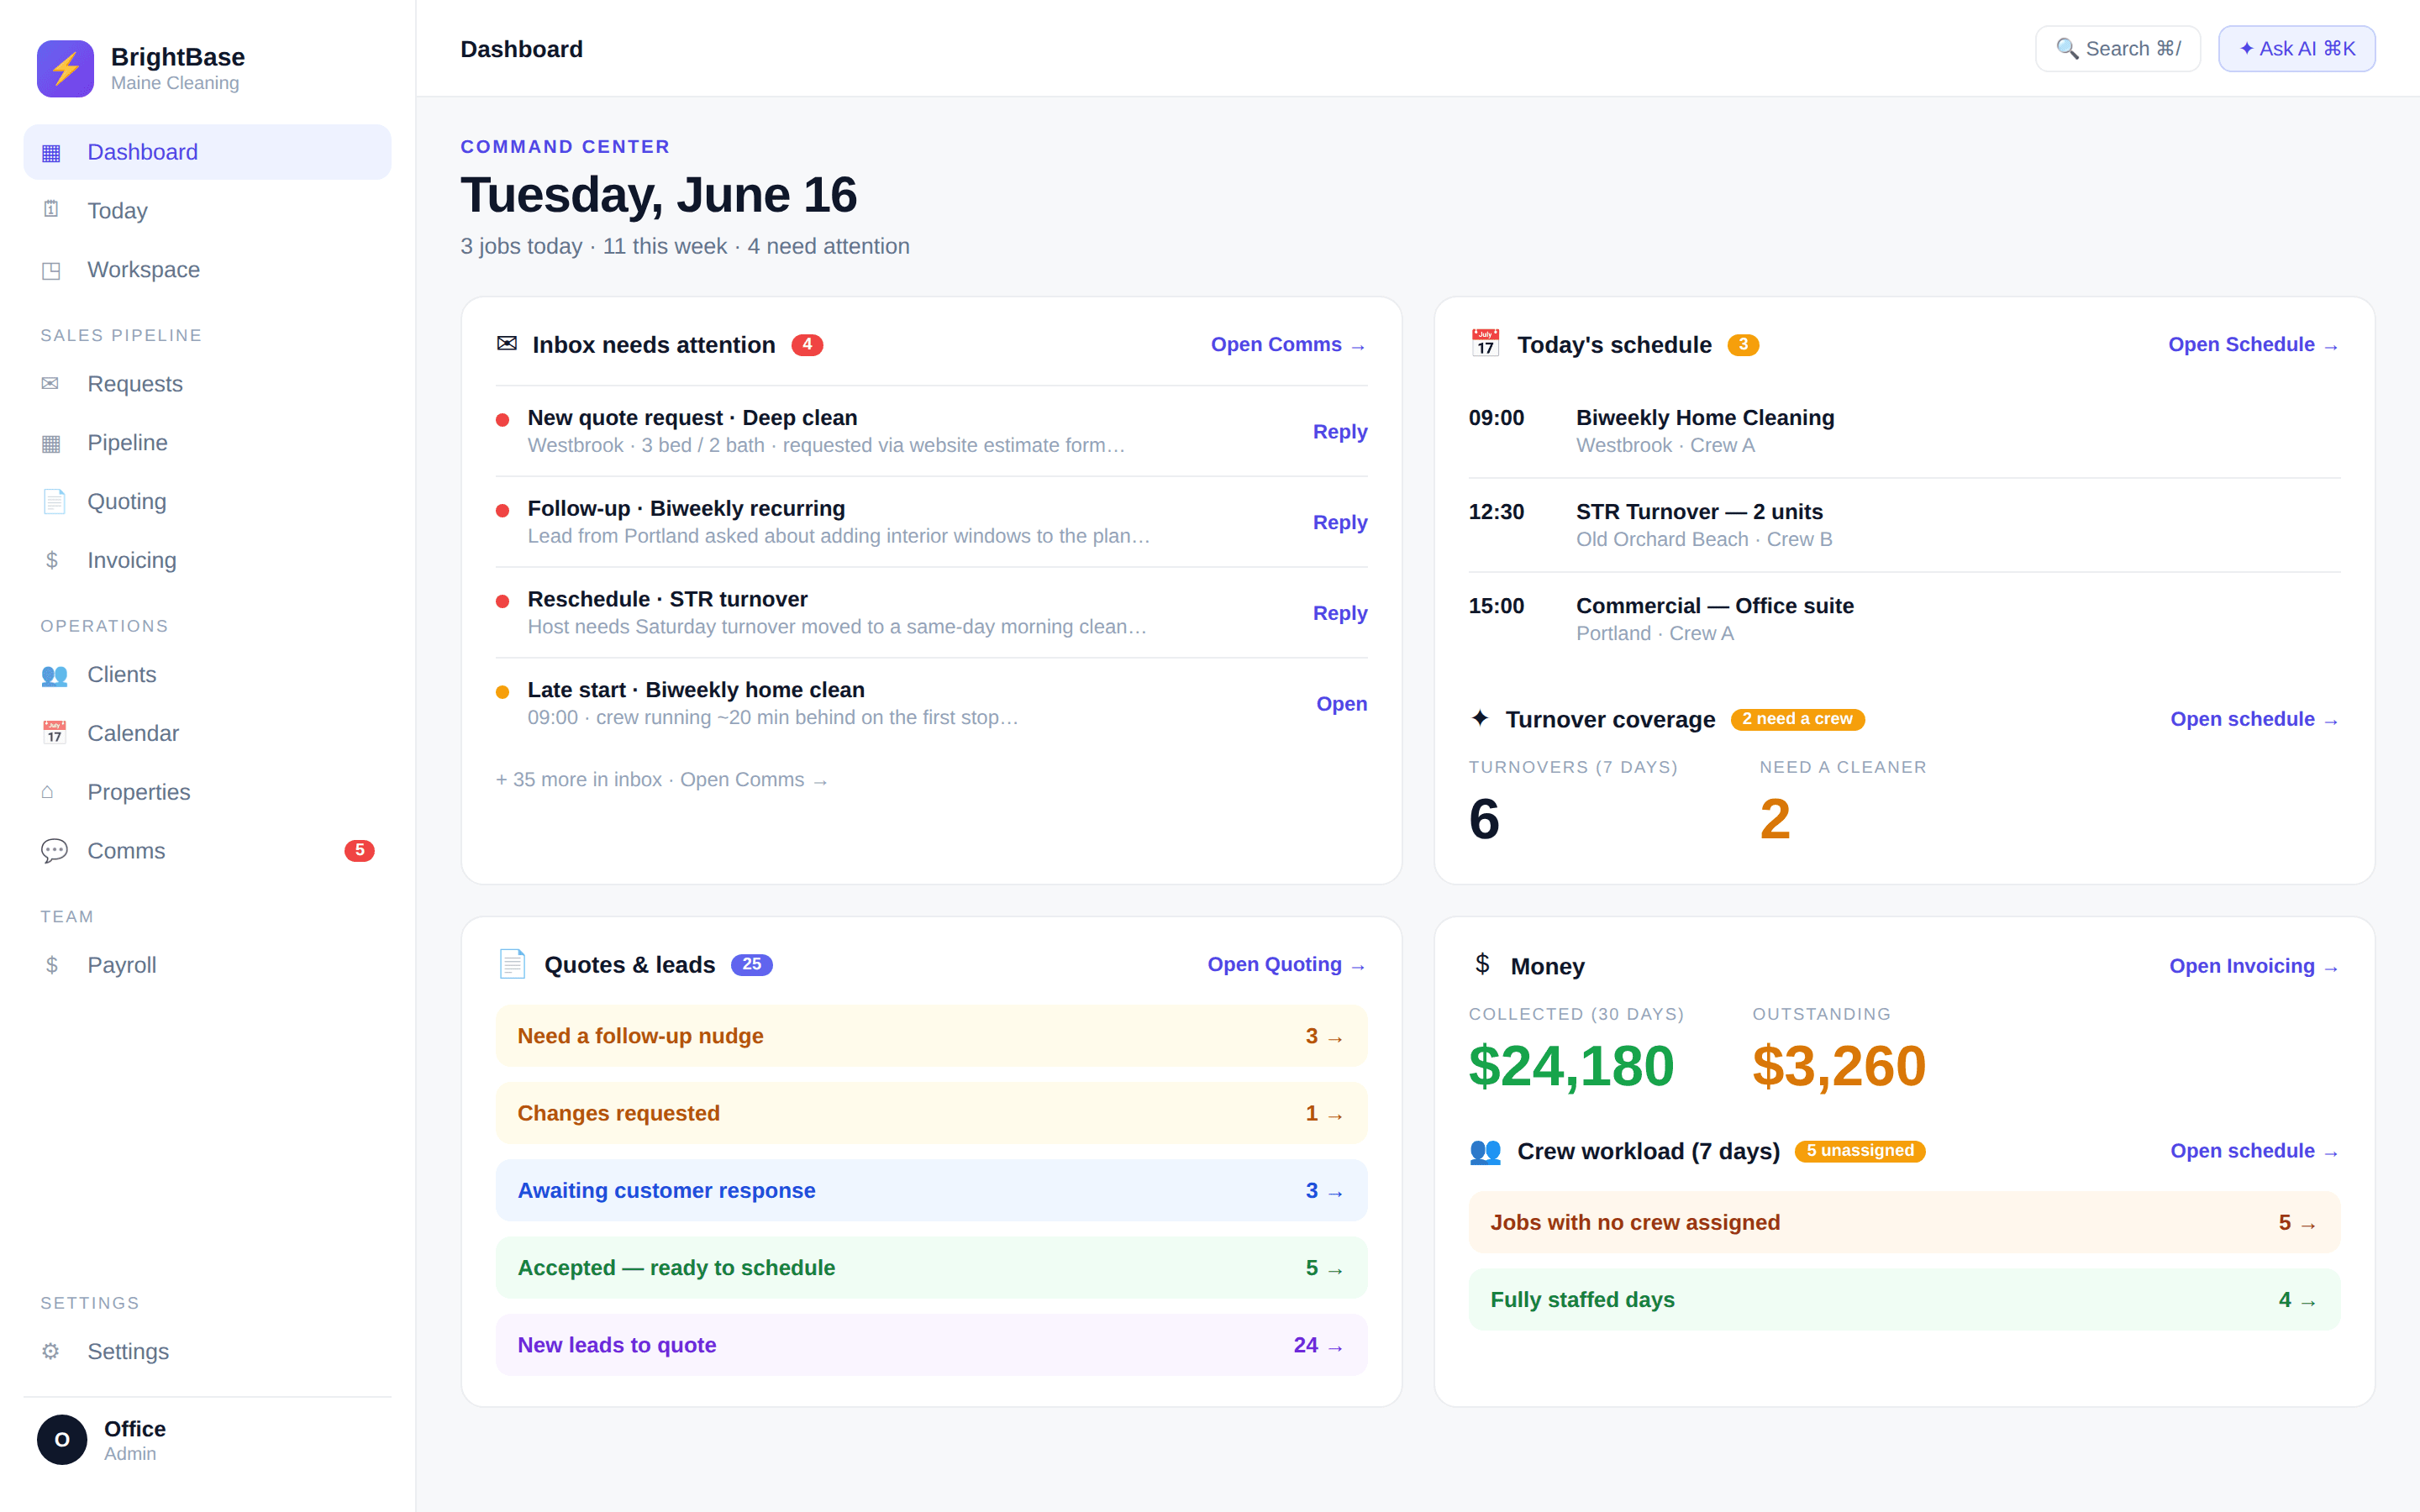Image resolution: width=2420 pixels, height=1512 pixels.
Task: Click the red 4 badge on Inbox card
Action: coord(807,344)
